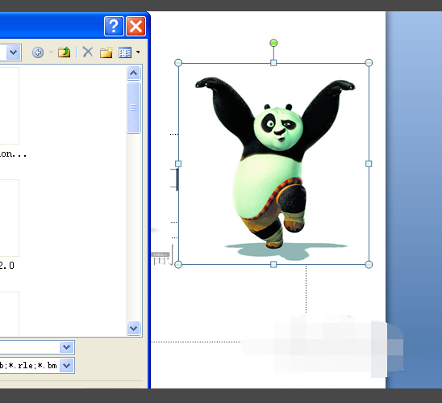The image size is (442, 403).
Task: Click the dialog Help question mark button
Action: coord(114,26)
